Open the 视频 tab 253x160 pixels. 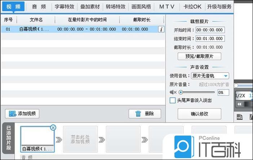pyautogui.click(x=13, y=6)
